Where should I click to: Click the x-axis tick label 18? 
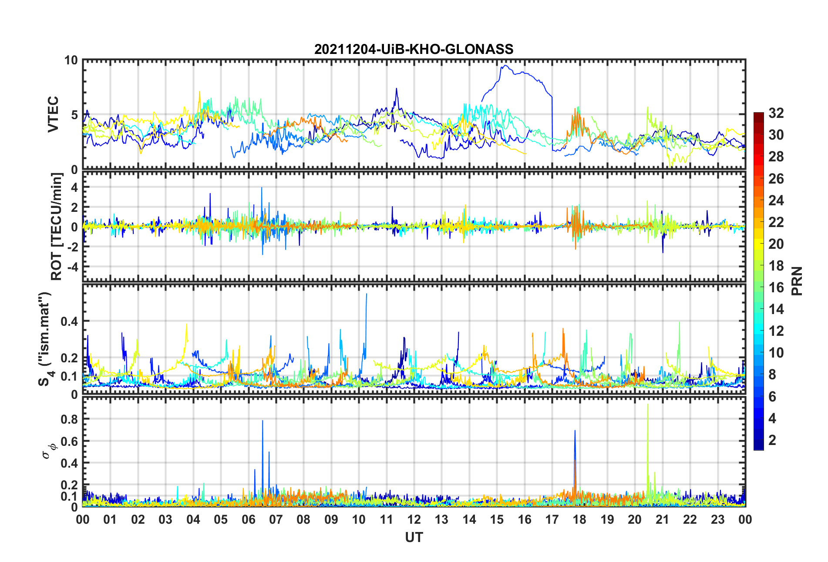579,519
